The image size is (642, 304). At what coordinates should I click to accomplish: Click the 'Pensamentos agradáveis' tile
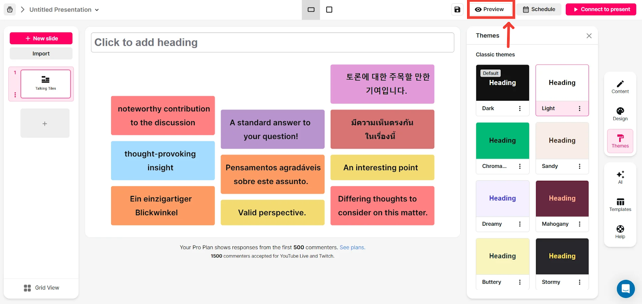tap(272, 174)
